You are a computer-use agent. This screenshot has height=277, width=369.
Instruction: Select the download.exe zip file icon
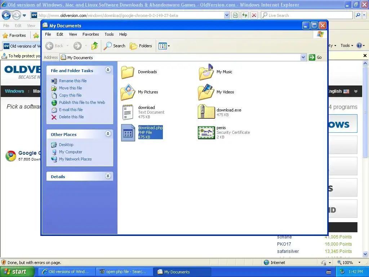point(206,112)
